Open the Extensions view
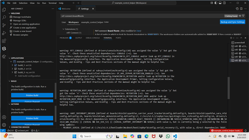 pos(4,41)
